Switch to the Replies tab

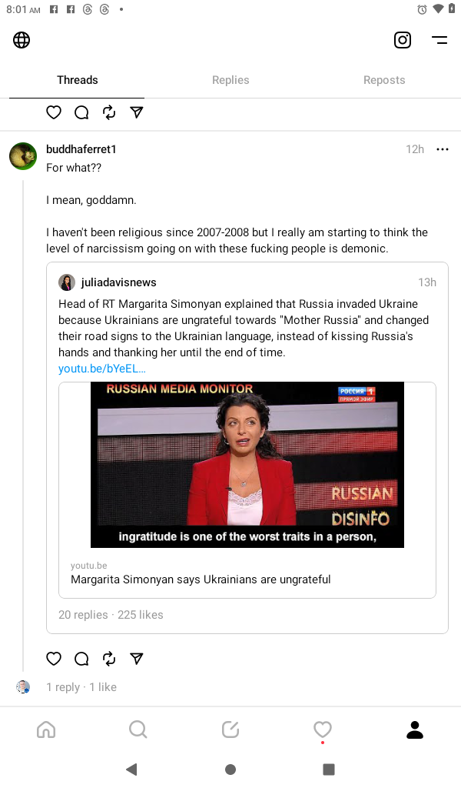tap(230, 80)
